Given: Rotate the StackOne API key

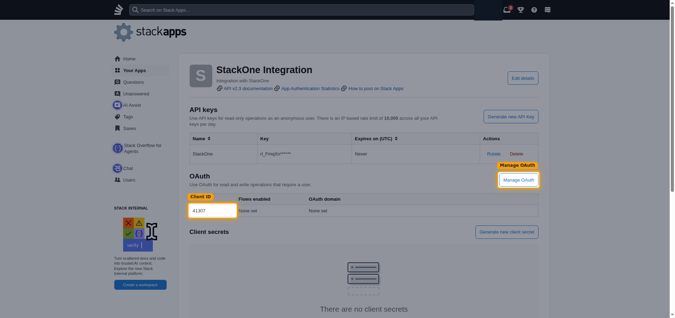Looking at the screenshot, I should (494, 154).
